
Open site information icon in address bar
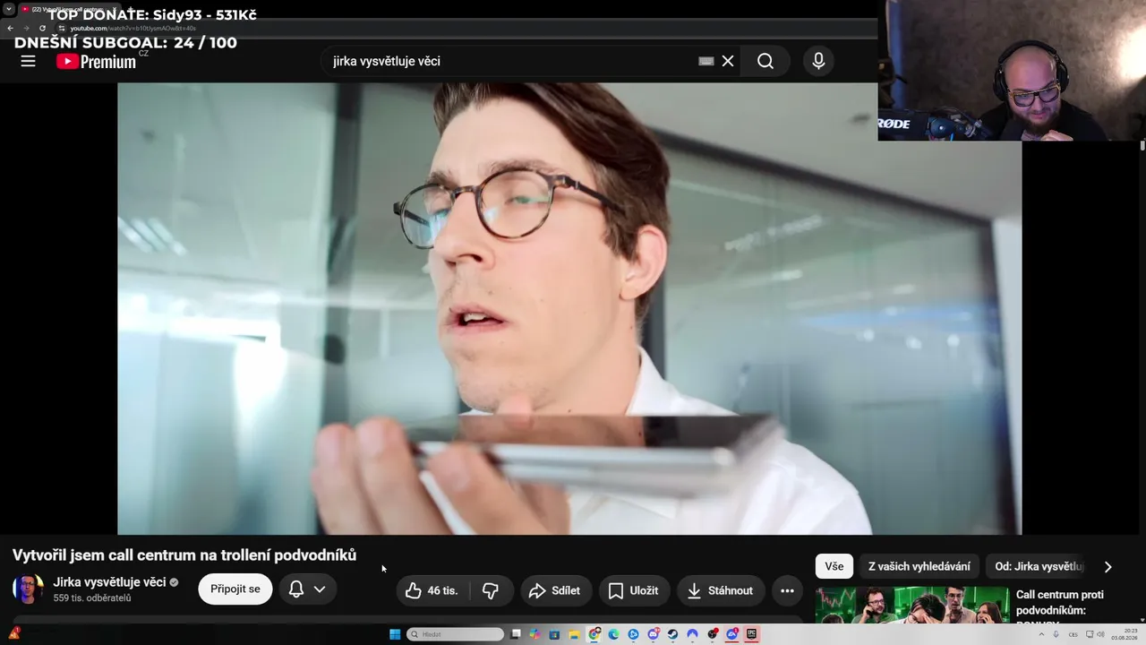click(61, 28)
